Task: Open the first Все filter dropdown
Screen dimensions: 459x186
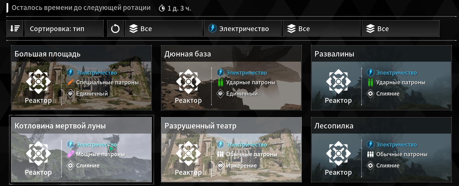Action: click(164, 28)
